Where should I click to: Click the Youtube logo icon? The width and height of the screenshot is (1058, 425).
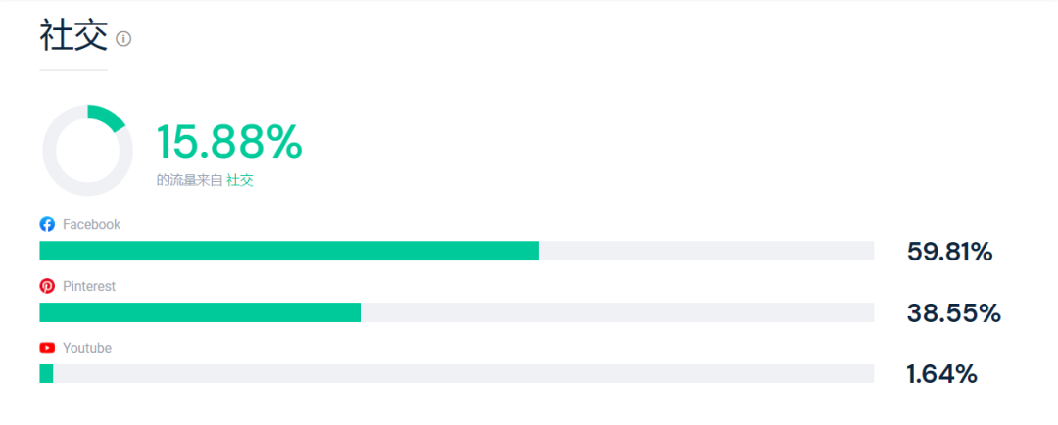47,348
